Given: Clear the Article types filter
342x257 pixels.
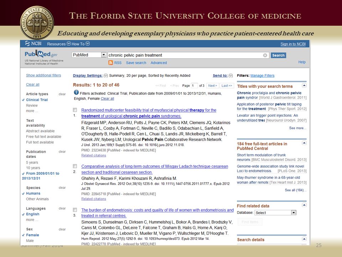Looking at the screenshot, I should tap(62, 94).
